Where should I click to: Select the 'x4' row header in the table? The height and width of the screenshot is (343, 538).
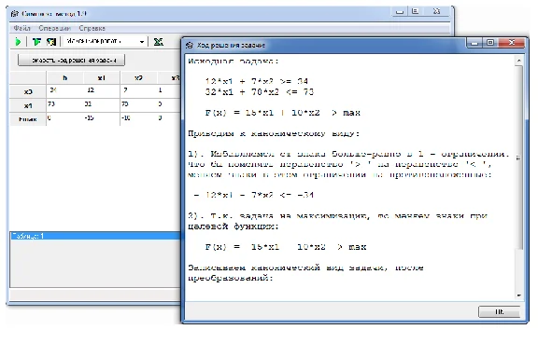point(28,105)
